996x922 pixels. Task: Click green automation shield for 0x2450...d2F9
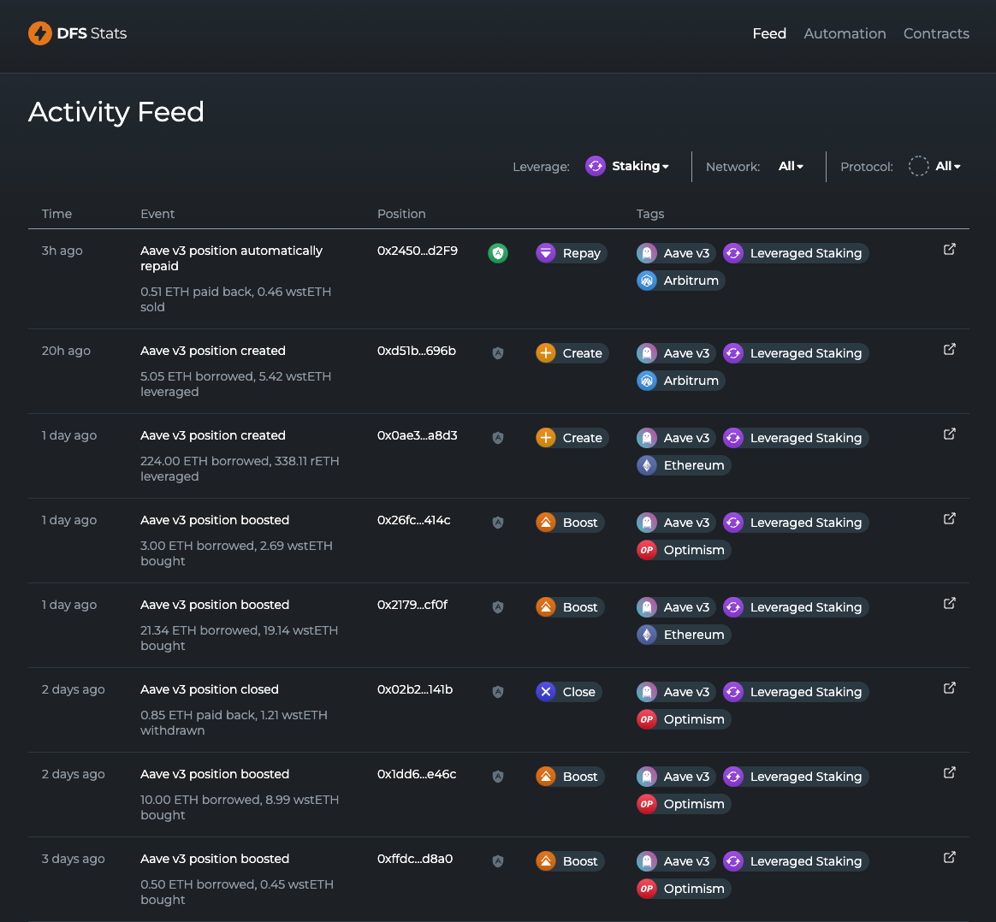[498, 252]
